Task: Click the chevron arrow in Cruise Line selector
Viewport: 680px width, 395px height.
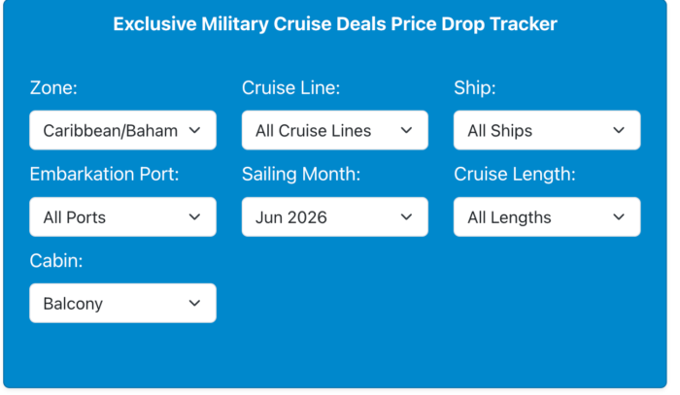Action: [x=407, y=130]
